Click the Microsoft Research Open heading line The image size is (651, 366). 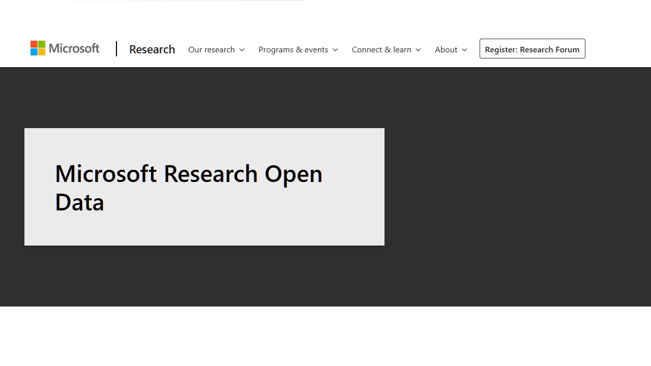(x=188, y=174)
